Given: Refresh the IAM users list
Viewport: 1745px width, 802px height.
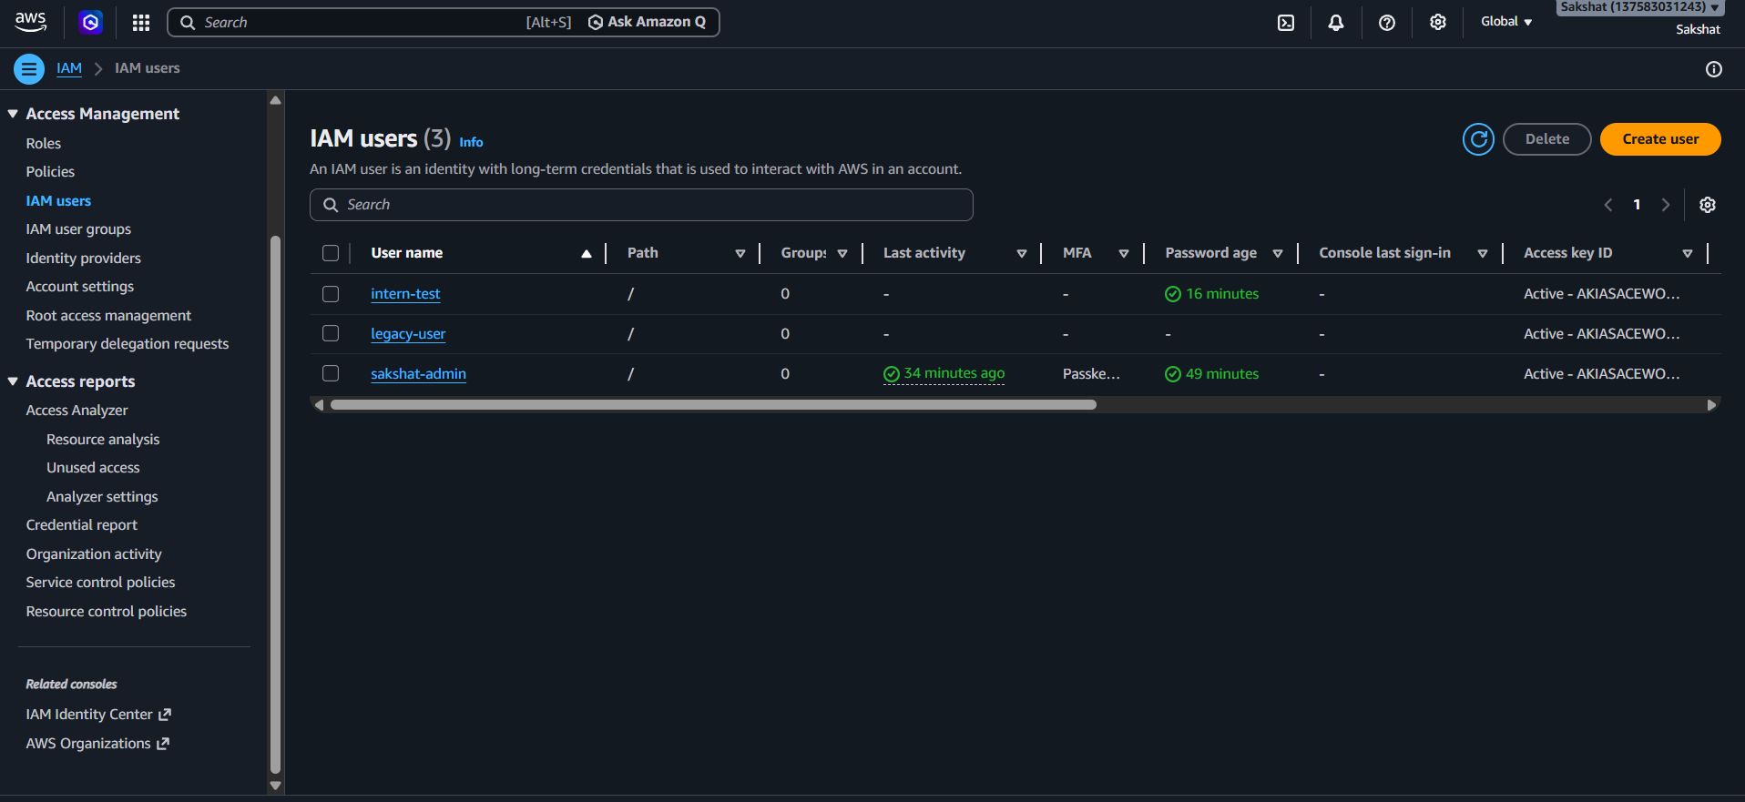Looking at the screenshot, I should pos(1479,139).
